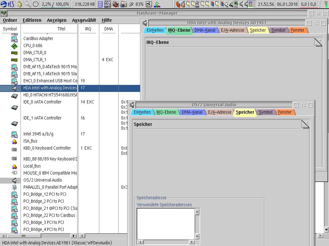329x246 pixels.
Task: Open IRQ-Ebene tab in OS/2 Universal Audio
Action: click(166, 112)
